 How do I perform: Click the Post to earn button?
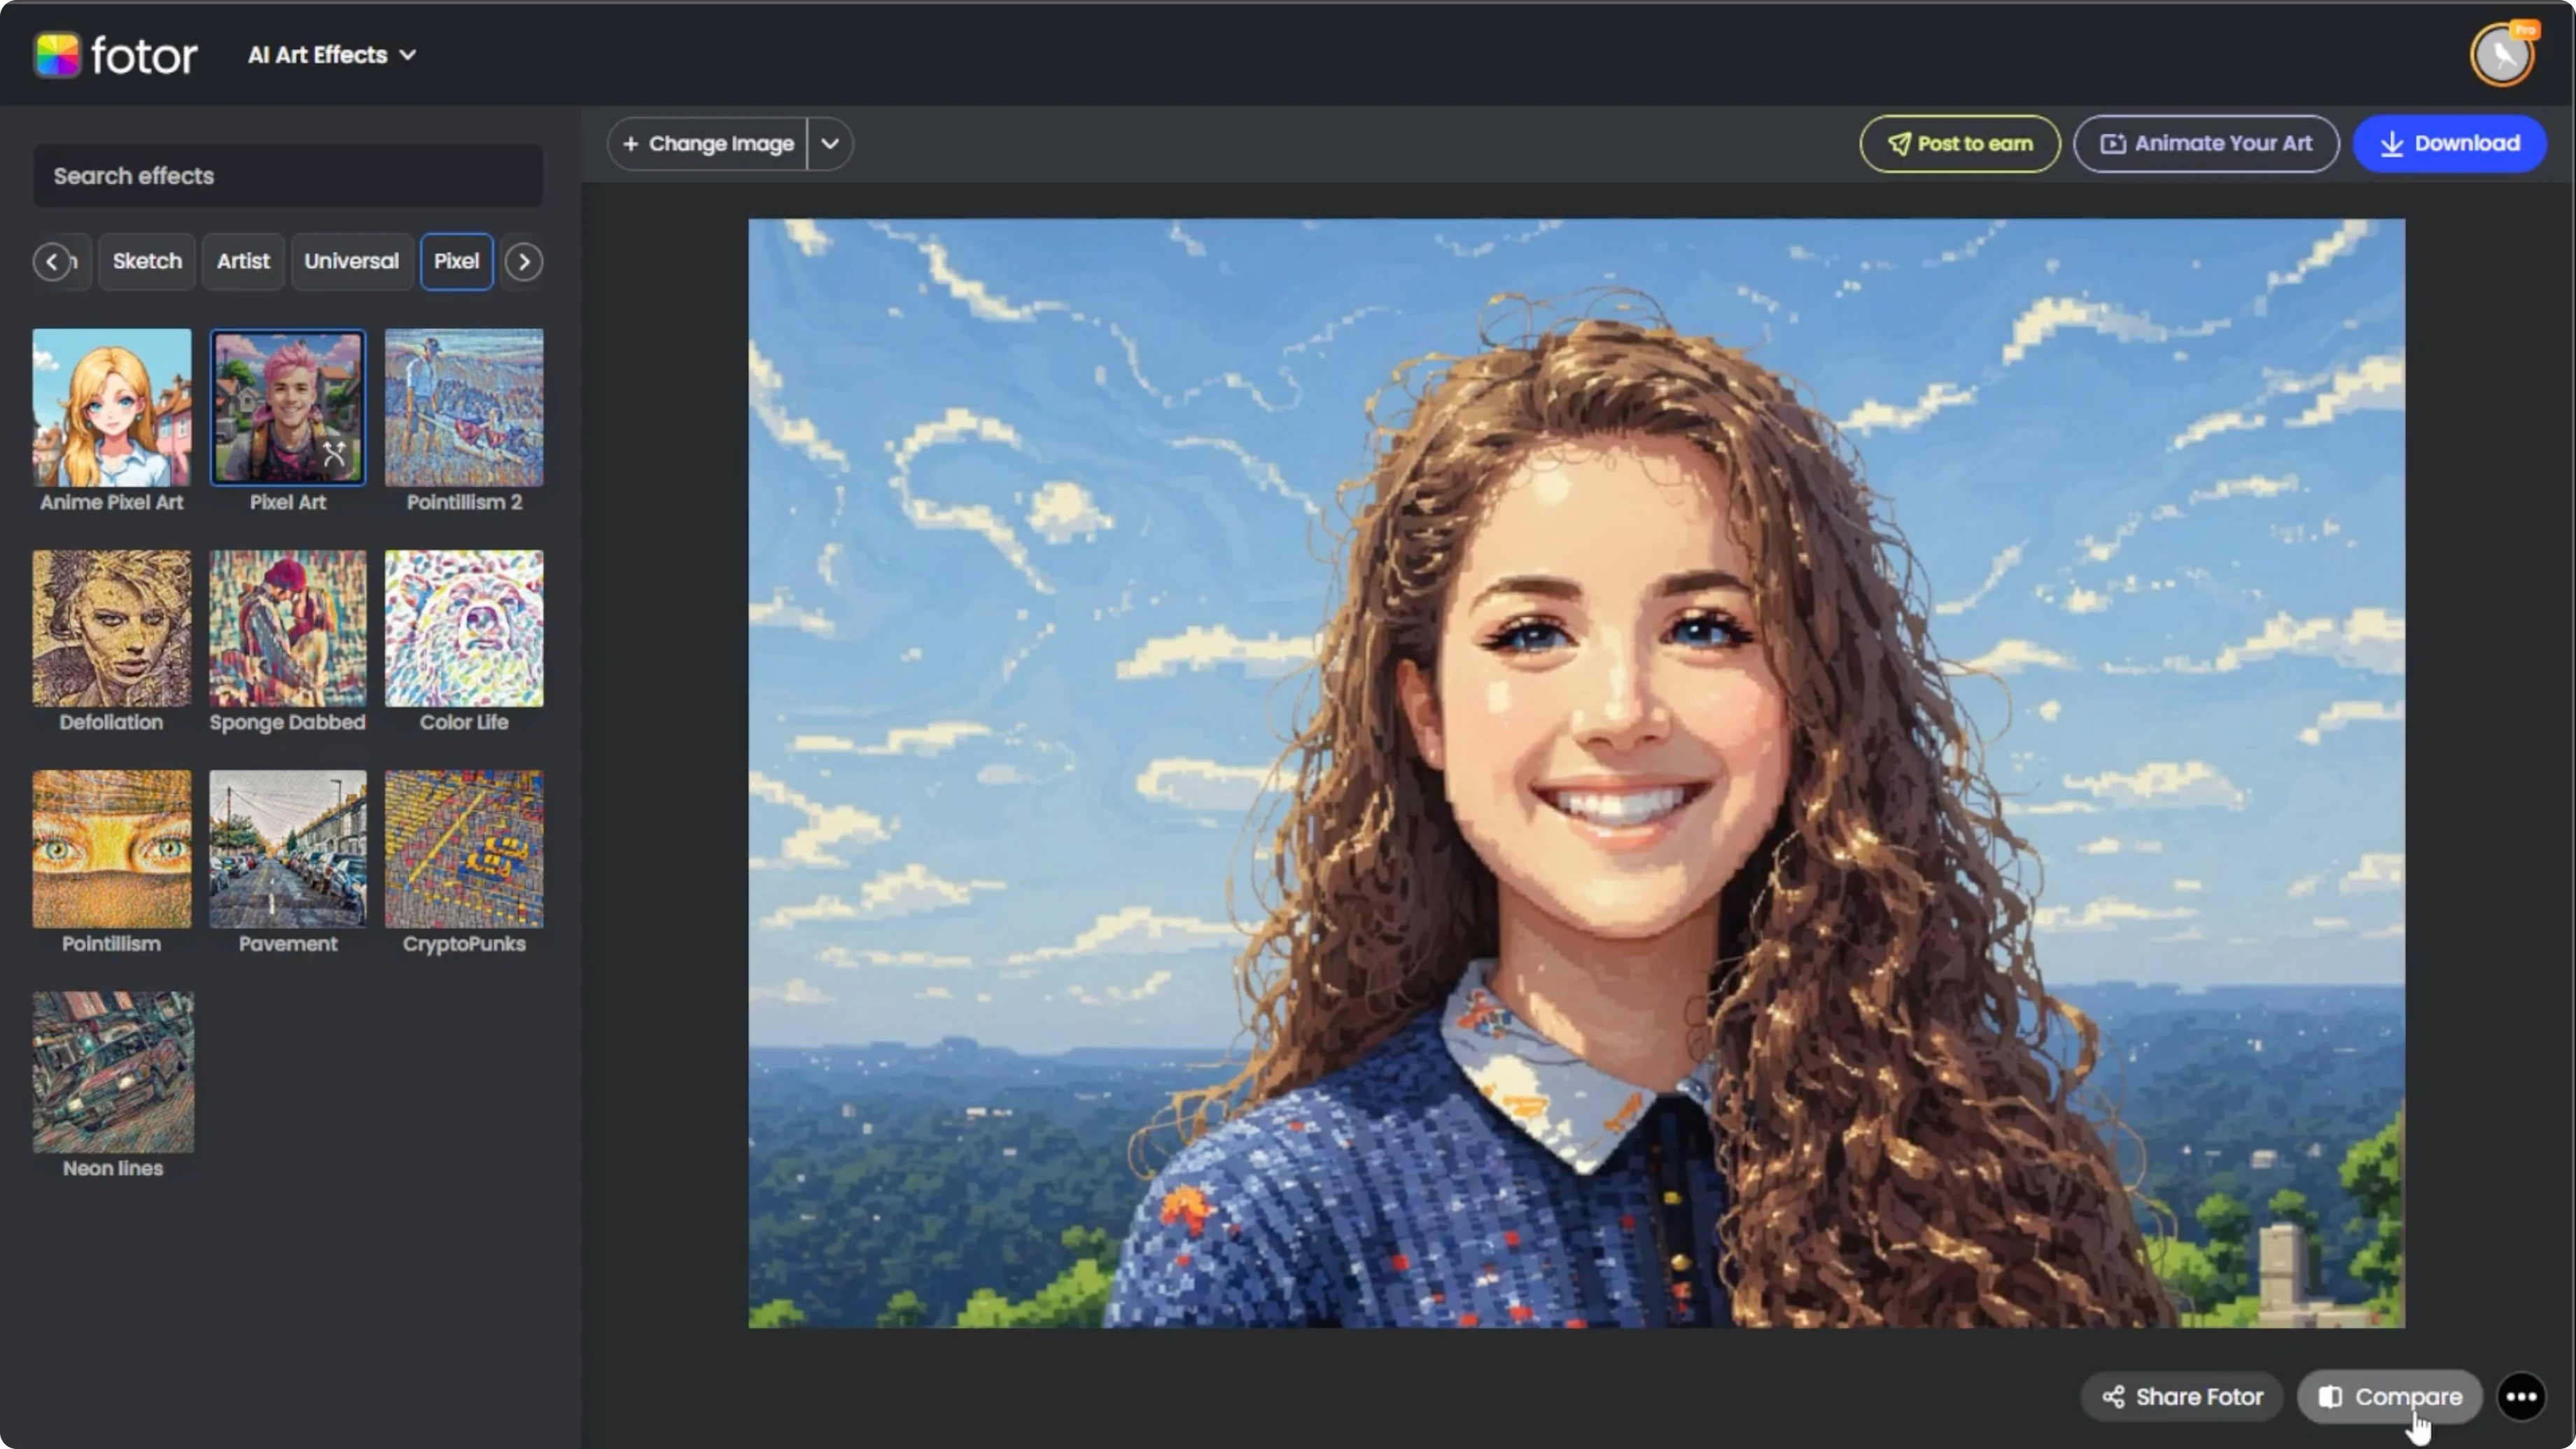point(1960,144)
